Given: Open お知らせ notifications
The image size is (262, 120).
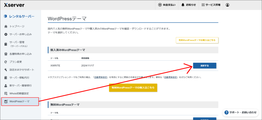Looking at the screenshot, I should pos(189,5).
